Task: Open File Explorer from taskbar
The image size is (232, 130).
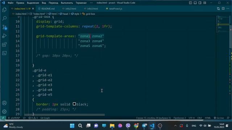Action: point(112,126)
